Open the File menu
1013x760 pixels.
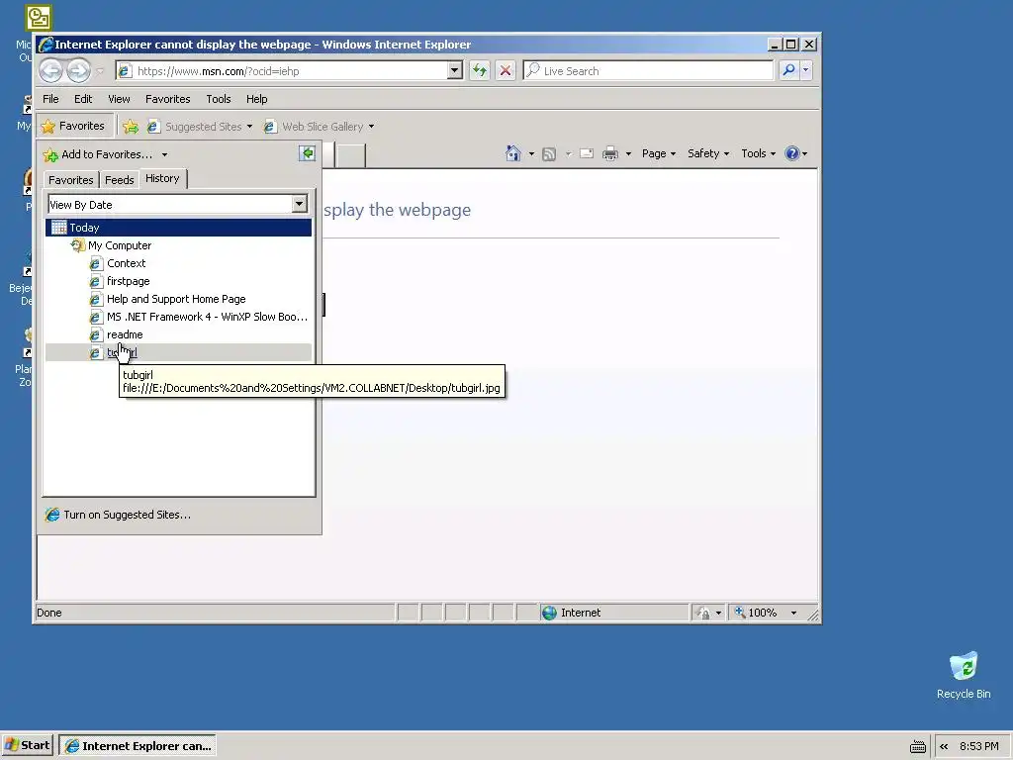tap(50, 99)
